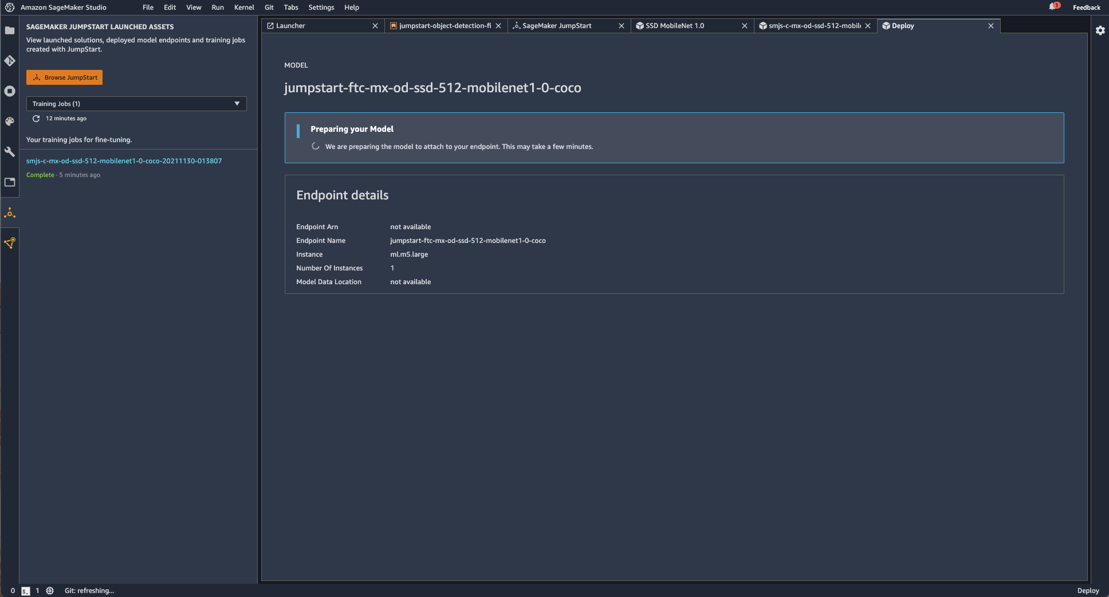Open the File menu
1109x597 pixels.
click(148, 7)
